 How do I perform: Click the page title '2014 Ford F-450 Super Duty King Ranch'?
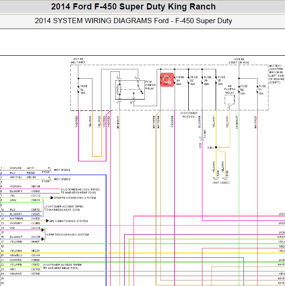[x=133, y=7]
